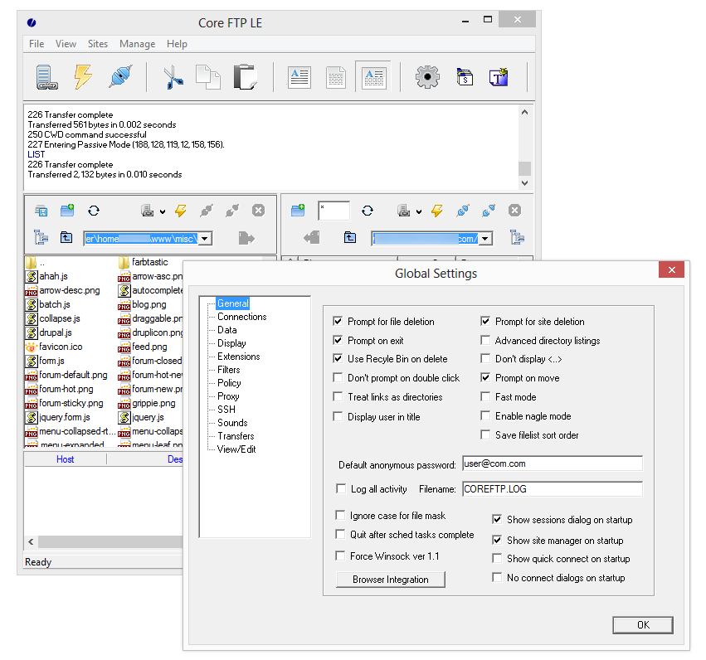The image size is (706, 660).
Task: Open the View menu
Action: (x=66, y=44)
